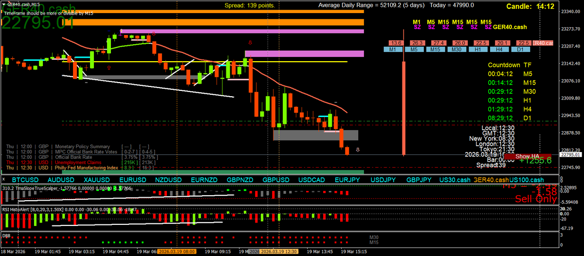Switch chart to BTCUSD symbol

[x=24, y=180]
